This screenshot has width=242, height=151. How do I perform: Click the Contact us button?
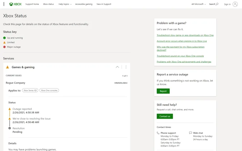click(165, 116)
